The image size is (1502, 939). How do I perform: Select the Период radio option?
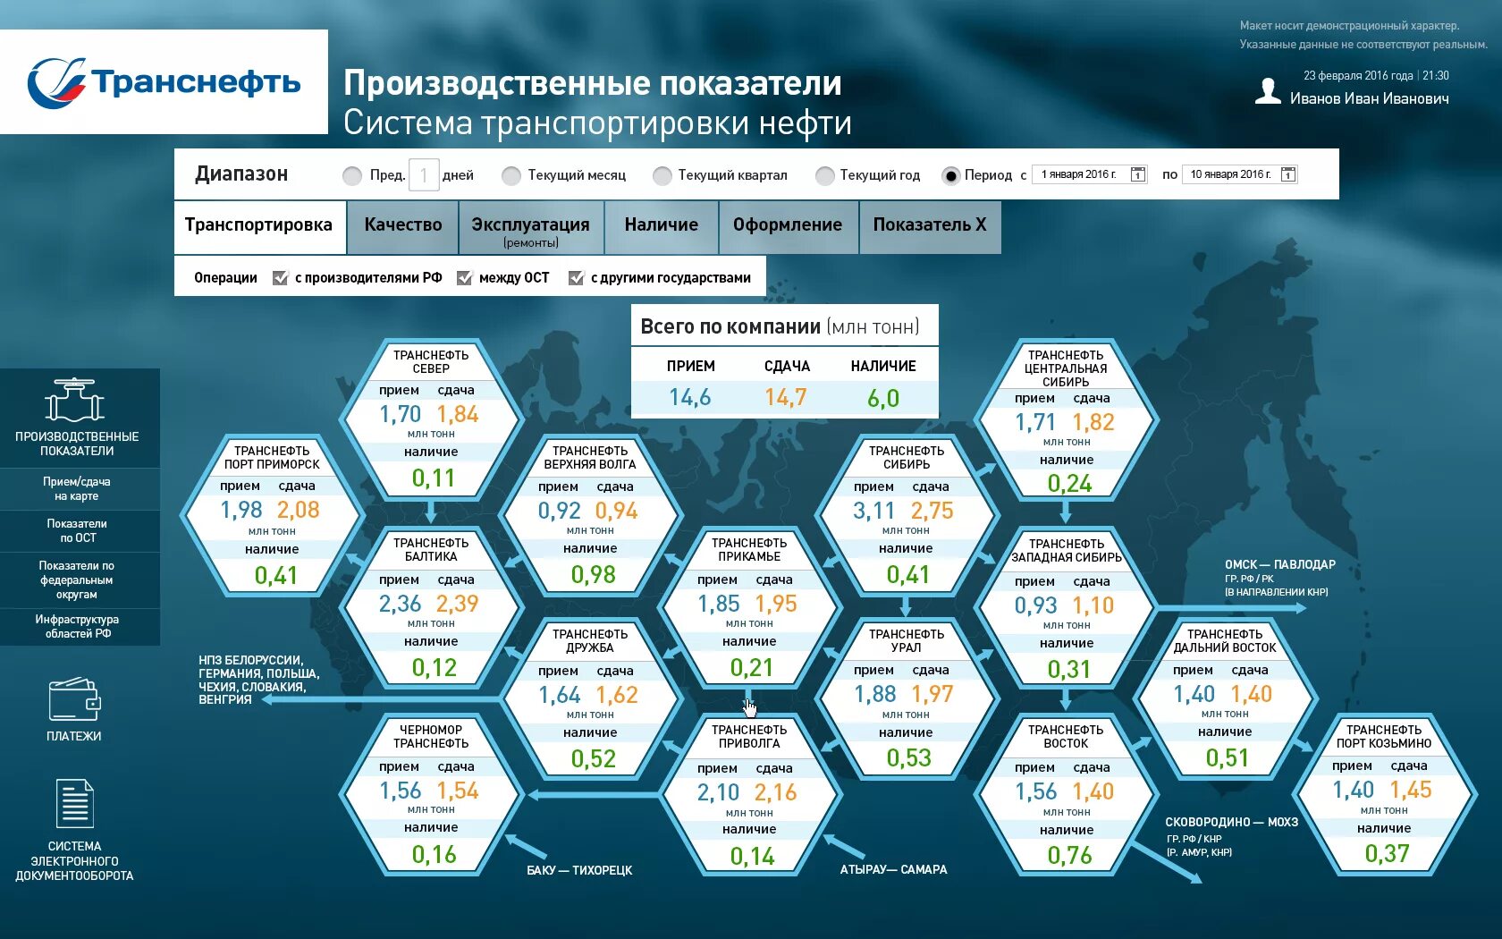pos(950,175)
